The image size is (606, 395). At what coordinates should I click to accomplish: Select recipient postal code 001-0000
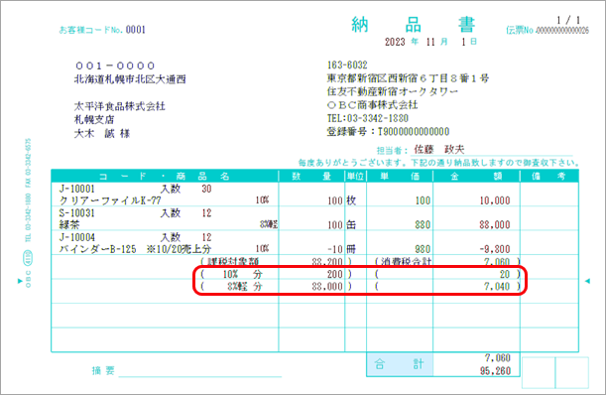[115, 66]
